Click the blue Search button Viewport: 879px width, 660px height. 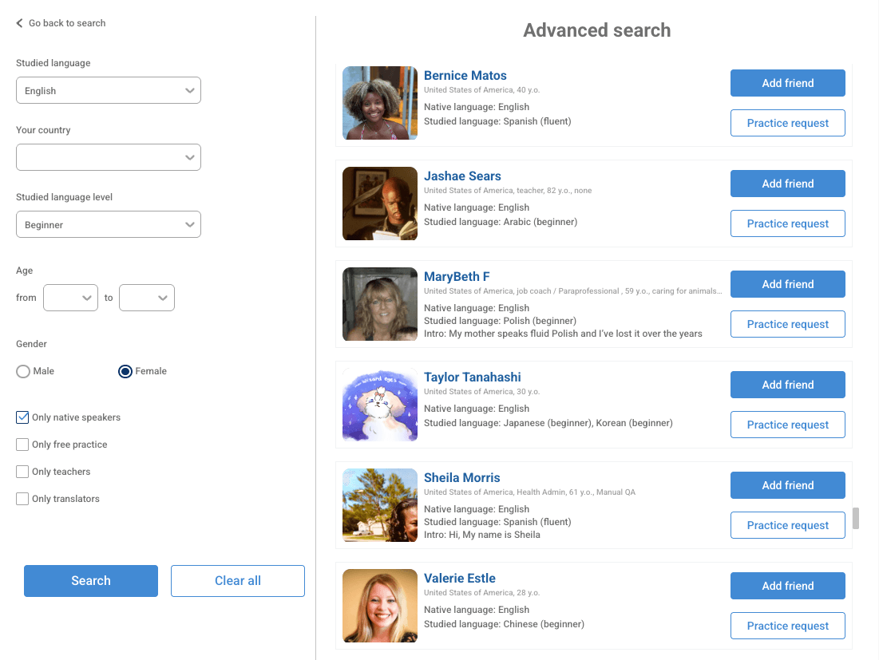tap(91, 581)
